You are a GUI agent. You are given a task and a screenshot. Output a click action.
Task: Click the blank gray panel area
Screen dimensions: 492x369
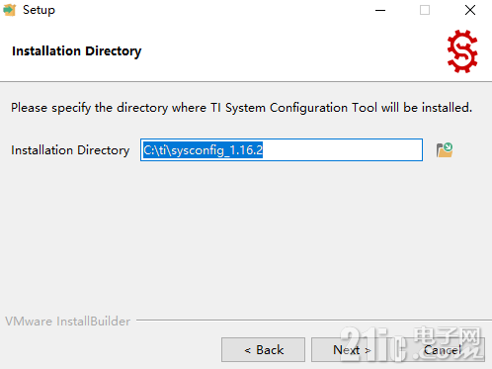[x=246, y=237]
